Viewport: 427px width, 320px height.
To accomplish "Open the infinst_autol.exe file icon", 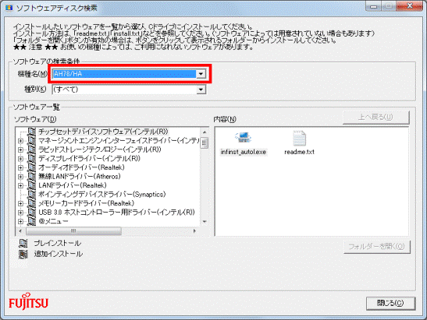I will (244, 138).
